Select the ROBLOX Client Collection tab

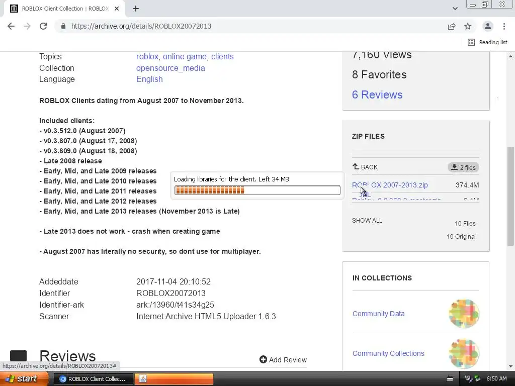click(x=65, y=9)
